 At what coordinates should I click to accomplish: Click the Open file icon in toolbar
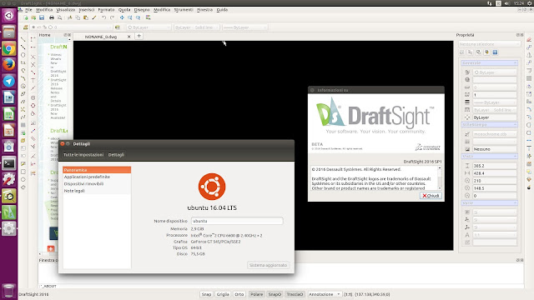click(33, 17)
